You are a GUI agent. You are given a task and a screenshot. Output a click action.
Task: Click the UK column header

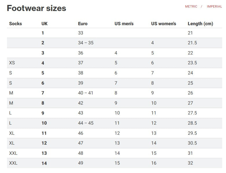point(45,24)
